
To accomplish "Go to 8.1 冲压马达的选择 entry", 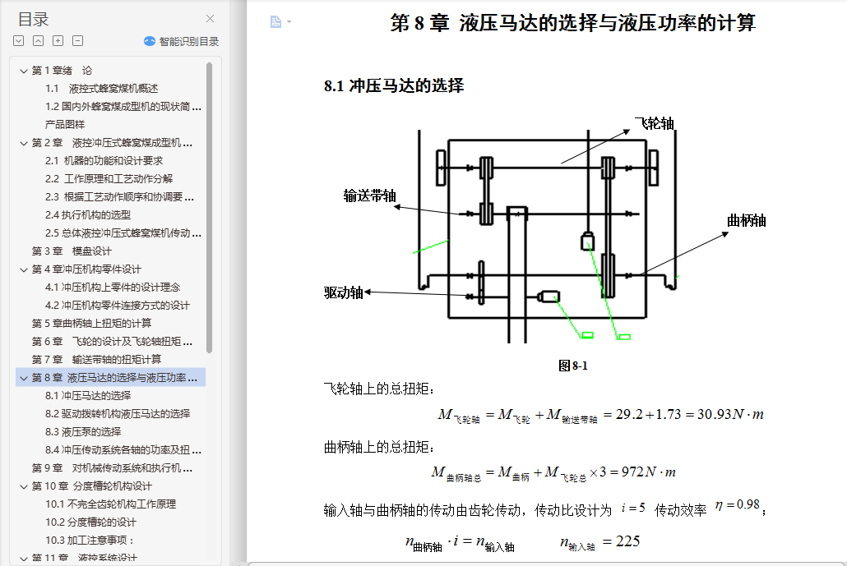I will pos(88,395).
